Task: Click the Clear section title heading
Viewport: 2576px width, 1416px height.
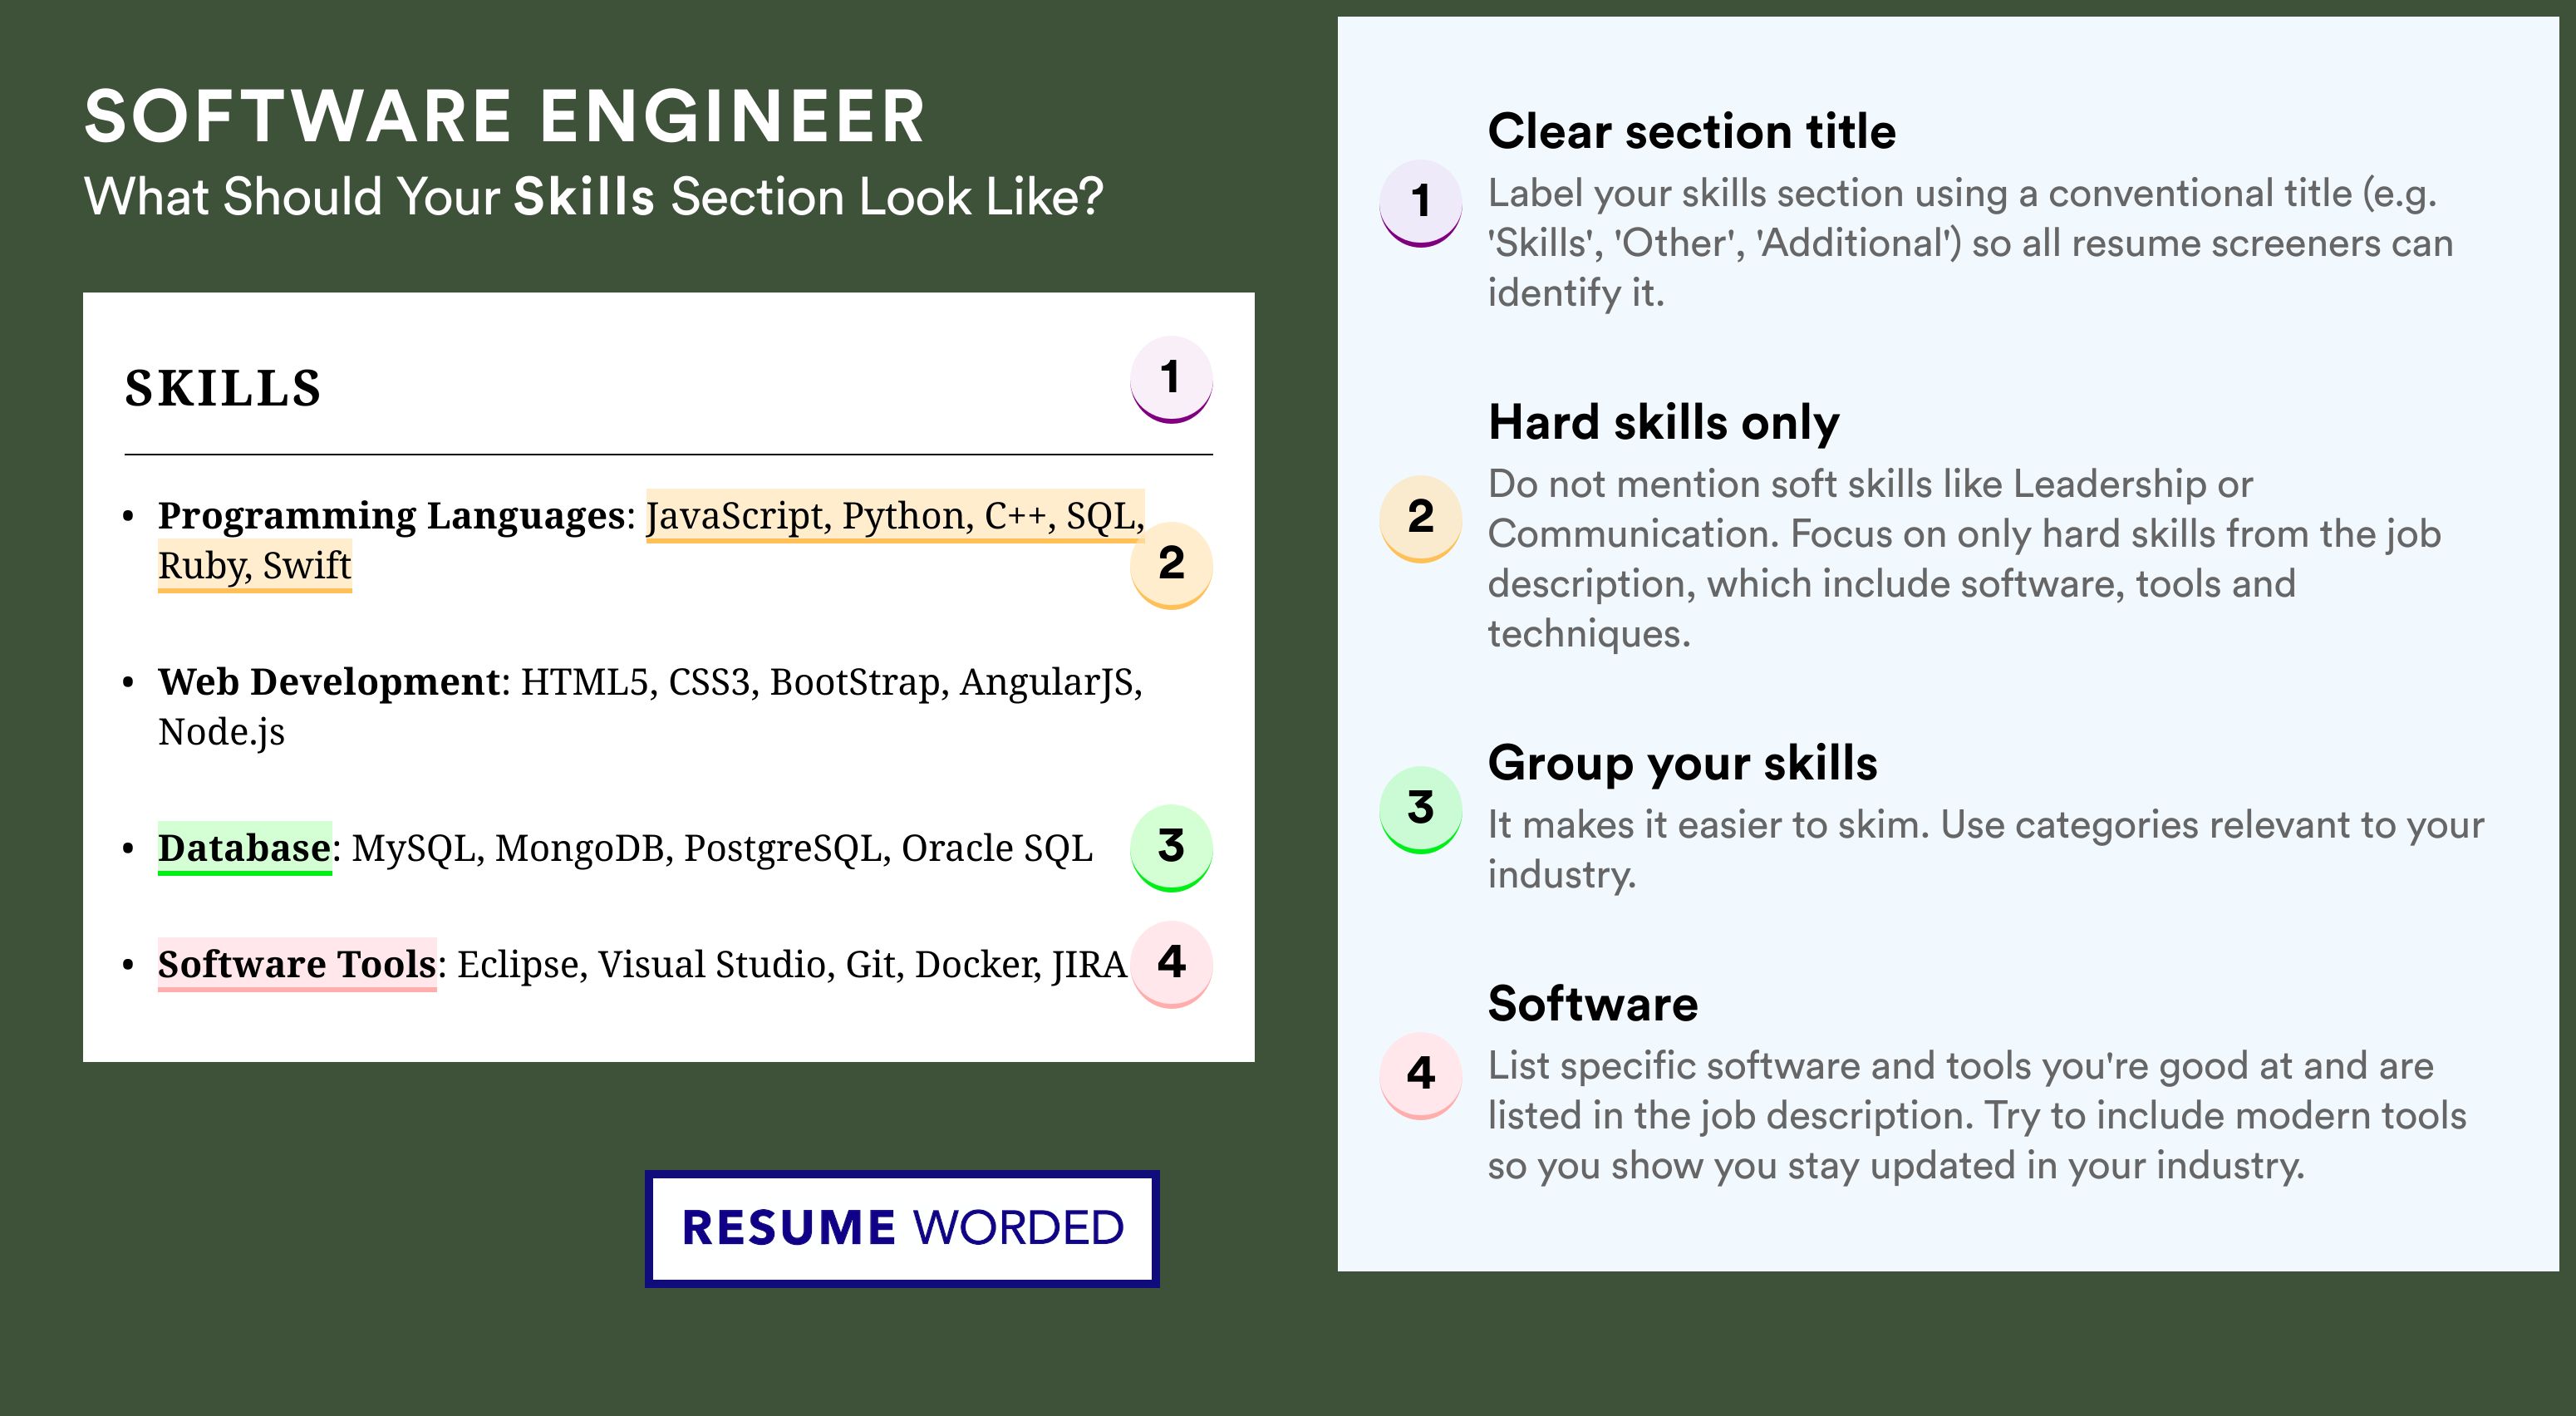Action: tap(1692, 131)
